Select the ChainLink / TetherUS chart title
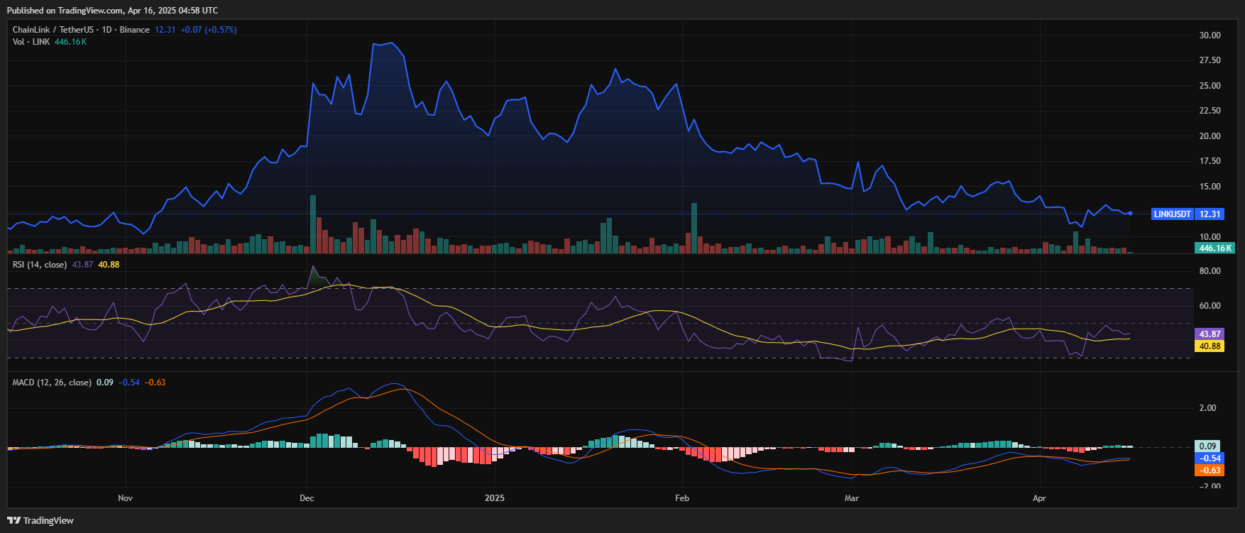1245x533 pixels. click(81, 30)
